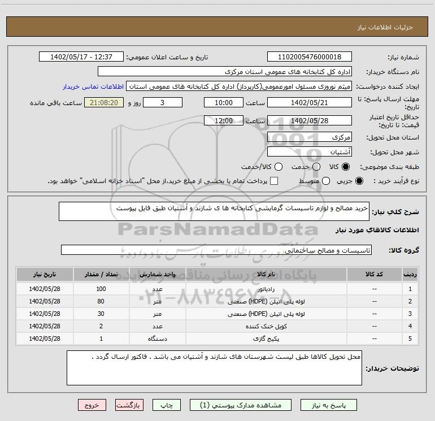Click the کد کالا column header
Screen dimensions: 435x421
click(374, 274)
